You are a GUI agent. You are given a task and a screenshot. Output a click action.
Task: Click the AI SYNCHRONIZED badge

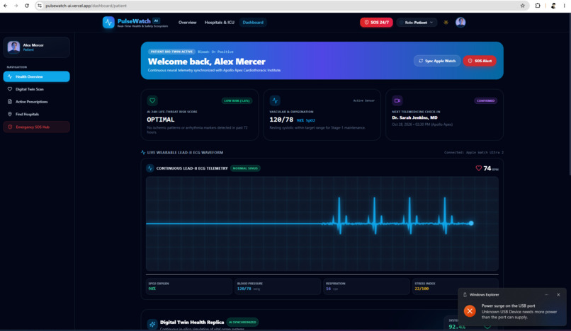242,322
